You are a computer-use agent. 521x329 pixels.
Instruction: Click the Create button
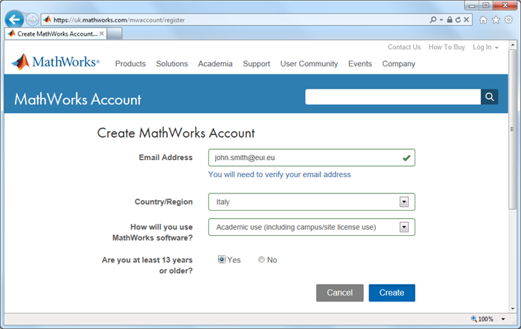[x=391, y=293]
